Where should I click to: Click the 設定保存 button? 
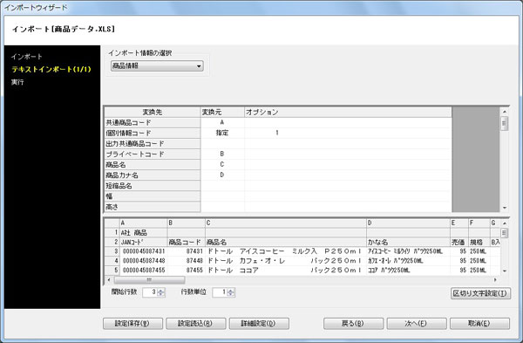coord(132,323)
